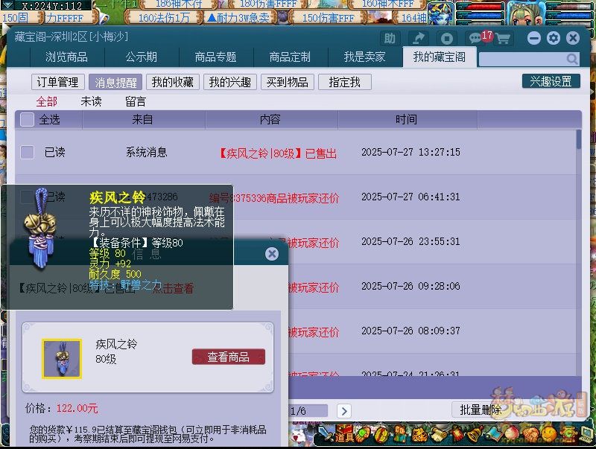The width and height of the screenshot is (596, 449).
Task: Click the message list vertical scrollbar thumb
Action: click(x=579, y=139)
